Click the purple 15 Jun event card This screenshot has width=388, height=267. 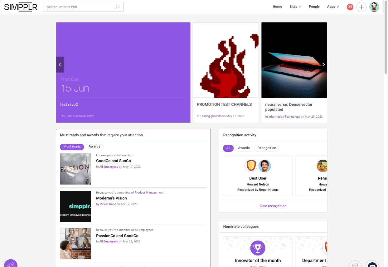coord(123,73)
